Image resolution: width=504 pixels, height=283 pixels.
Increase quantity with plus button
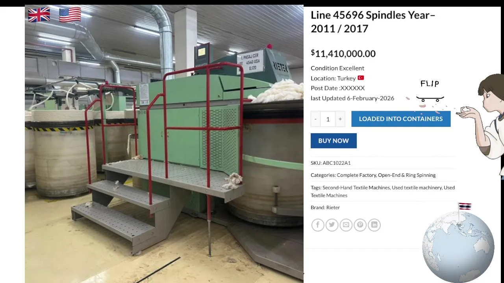[340, 119]
